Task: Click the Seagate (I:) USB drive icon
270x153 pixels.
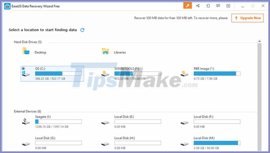Action: [26, 122]
